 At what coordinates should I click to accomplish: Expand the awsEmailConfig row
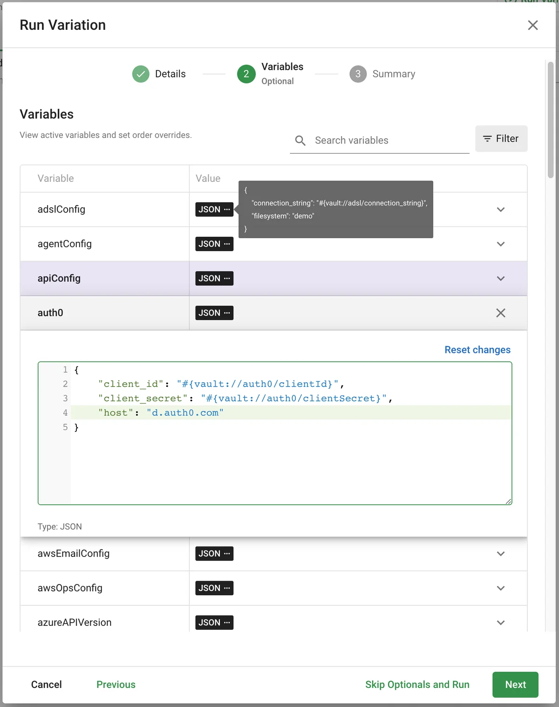[x=501, y=553]
